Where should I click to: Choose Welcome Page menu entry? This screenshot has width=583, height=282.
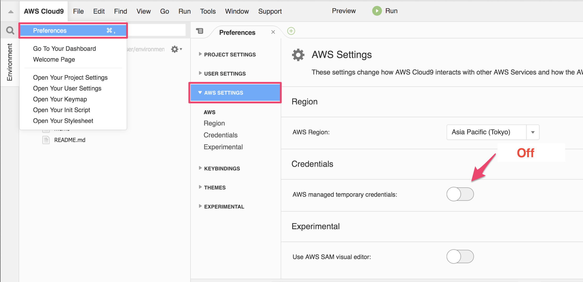click(x=54, y=60)
